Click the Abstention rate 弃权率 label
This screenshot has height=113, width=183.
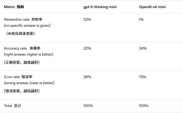pos(23,19)
